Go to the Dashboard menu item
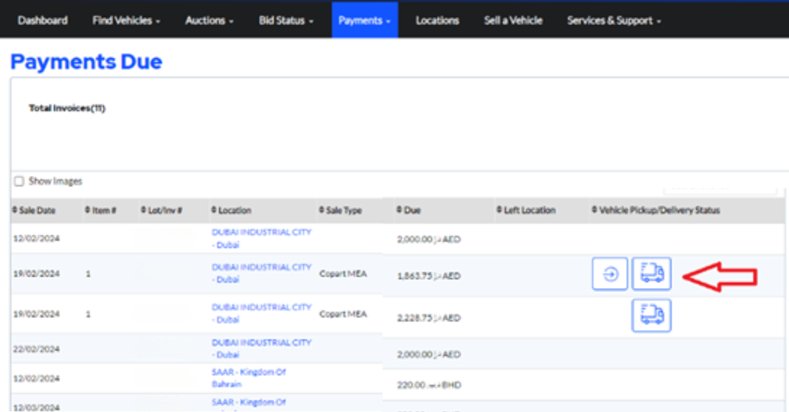789x412 pixels. tap(43, 20)
